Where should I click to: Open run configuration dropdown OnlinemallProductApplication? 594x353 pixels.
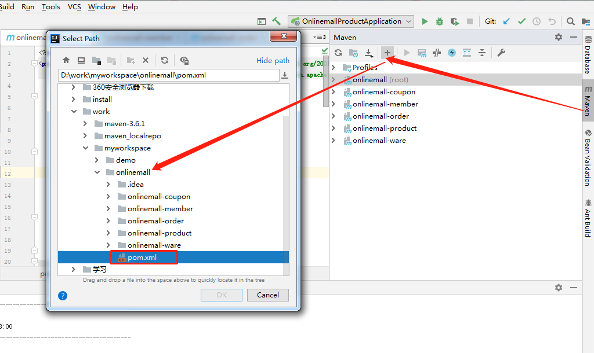point(350,21)
